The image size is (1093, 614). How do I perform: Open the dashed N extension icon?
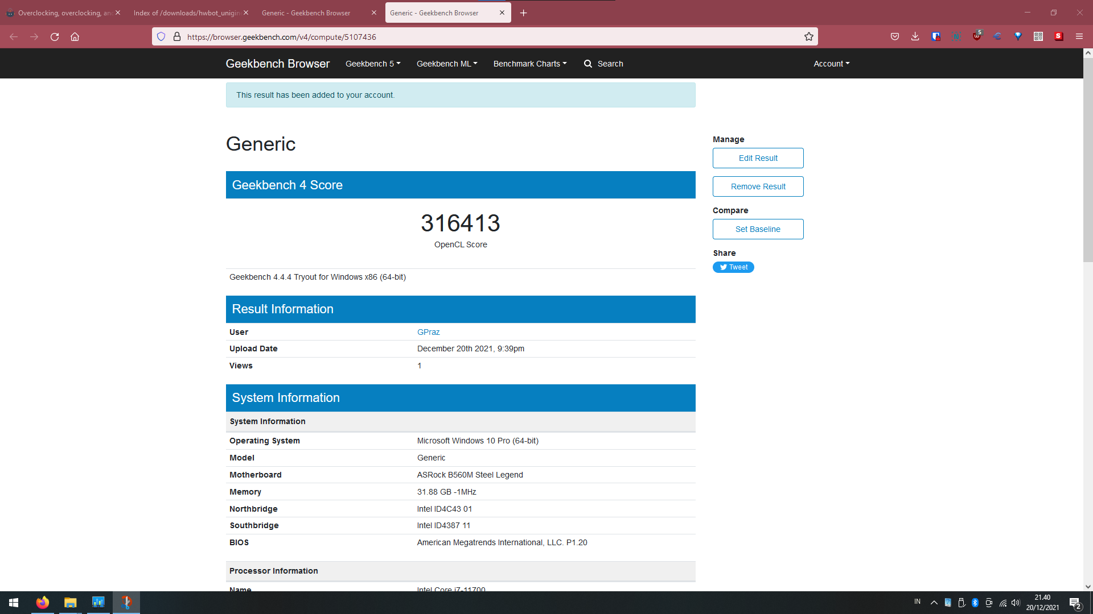(x=956, y=37)
